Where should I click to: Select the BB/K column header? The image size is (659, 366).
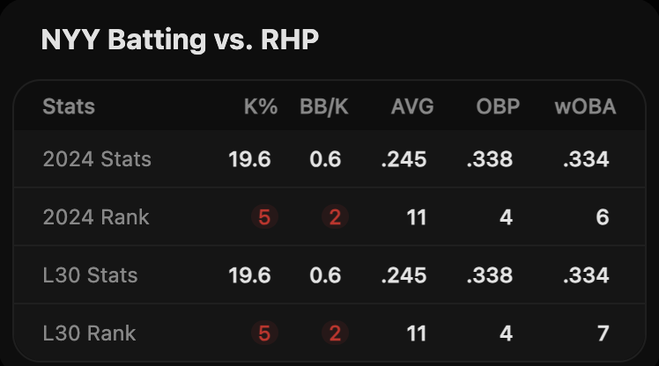click(x=323, y=106)
